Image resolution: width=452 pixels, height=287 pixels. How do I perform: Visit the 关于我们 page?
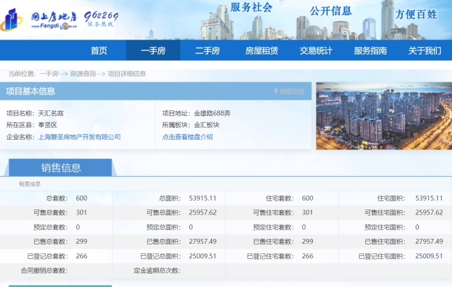[x=425, y=51]
